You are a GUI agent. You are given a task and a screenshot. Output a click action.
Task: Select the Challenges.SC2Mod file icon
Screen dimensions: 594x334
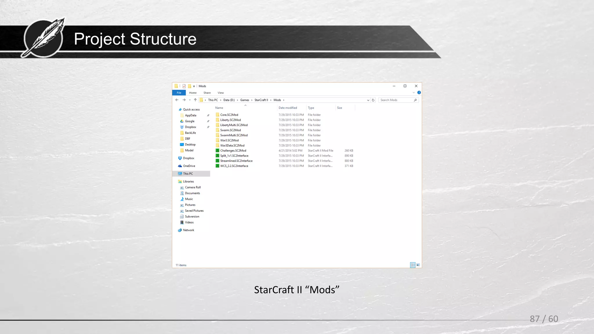click(218, 150)
